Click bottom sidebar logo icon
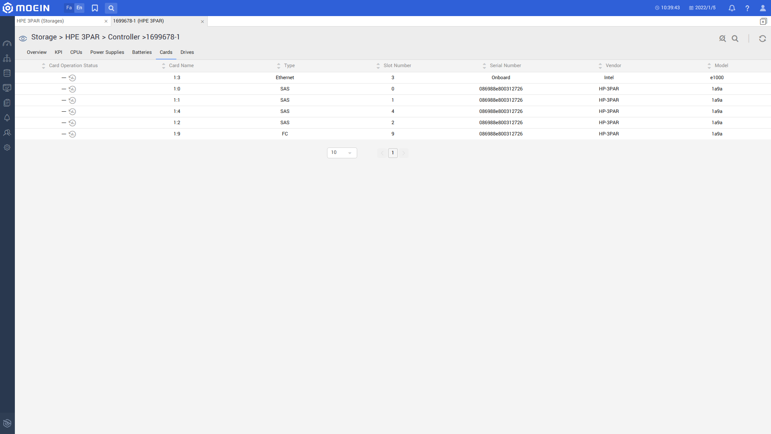771x434 pixels. click(x=7, y=423)
